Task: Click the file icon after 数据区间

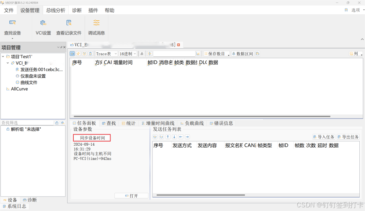Action: (x=258, y=54)
